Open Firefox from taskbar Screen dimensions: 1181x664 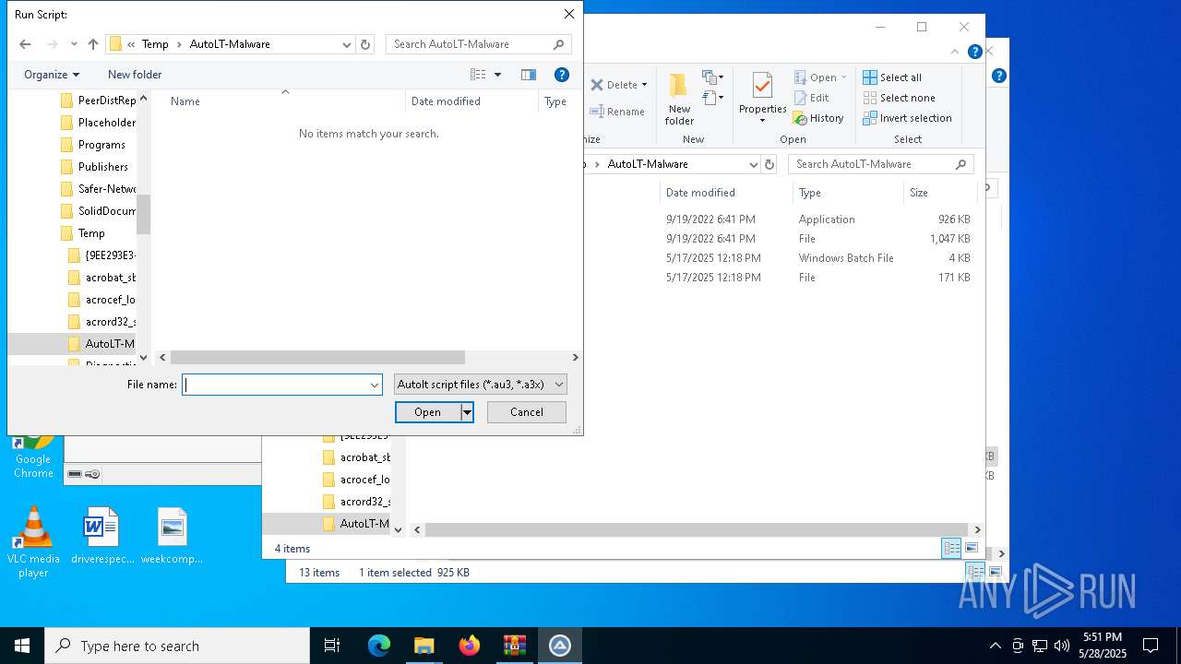470,646
